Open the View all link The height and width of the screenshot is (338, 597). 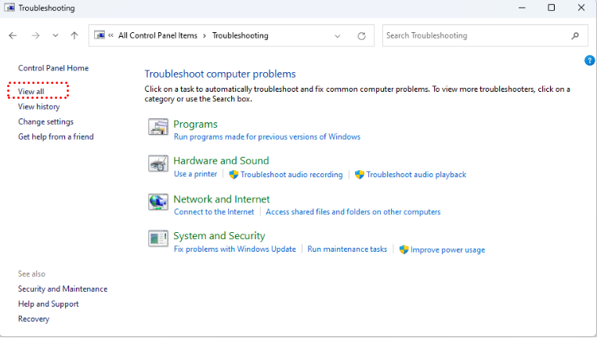pos(31,92)
